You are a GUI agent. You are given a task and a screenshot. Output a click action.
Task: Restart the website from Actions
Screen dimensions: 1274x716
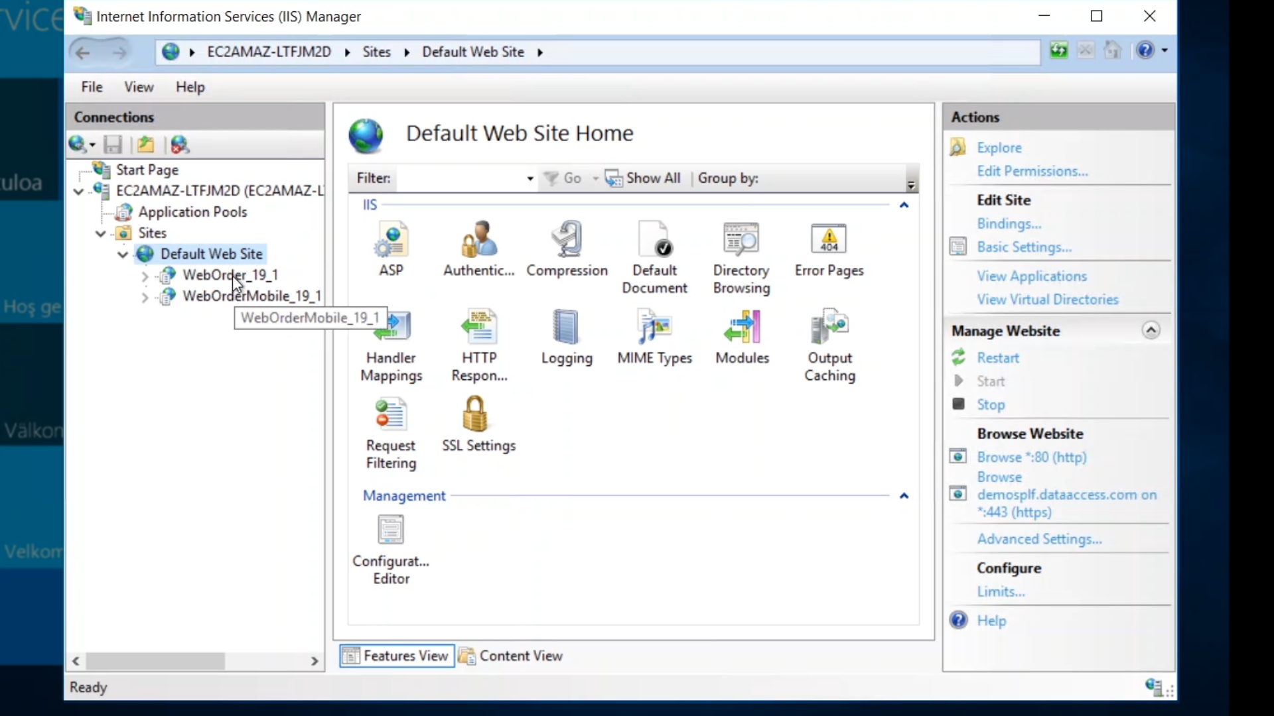coord(997,358)
